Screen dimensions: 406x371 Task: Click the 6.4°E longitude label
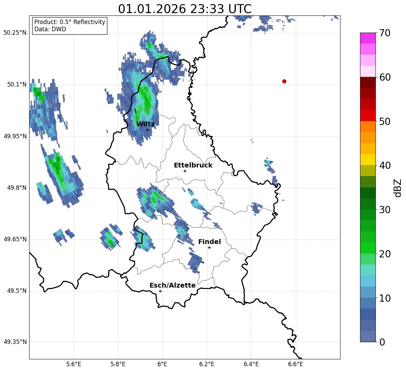251,364
